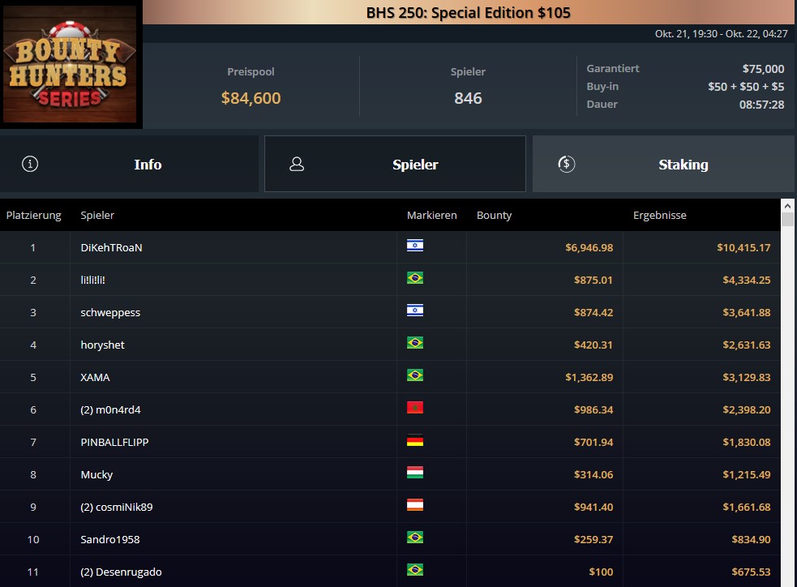Click the player list scrollbar thumb
797x587 pixels.
click(787, 220)
